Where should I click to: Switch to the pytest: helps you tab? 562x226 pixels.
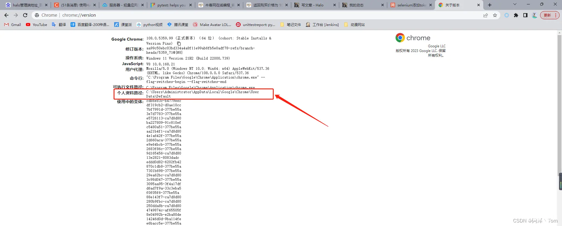(172, 5)
